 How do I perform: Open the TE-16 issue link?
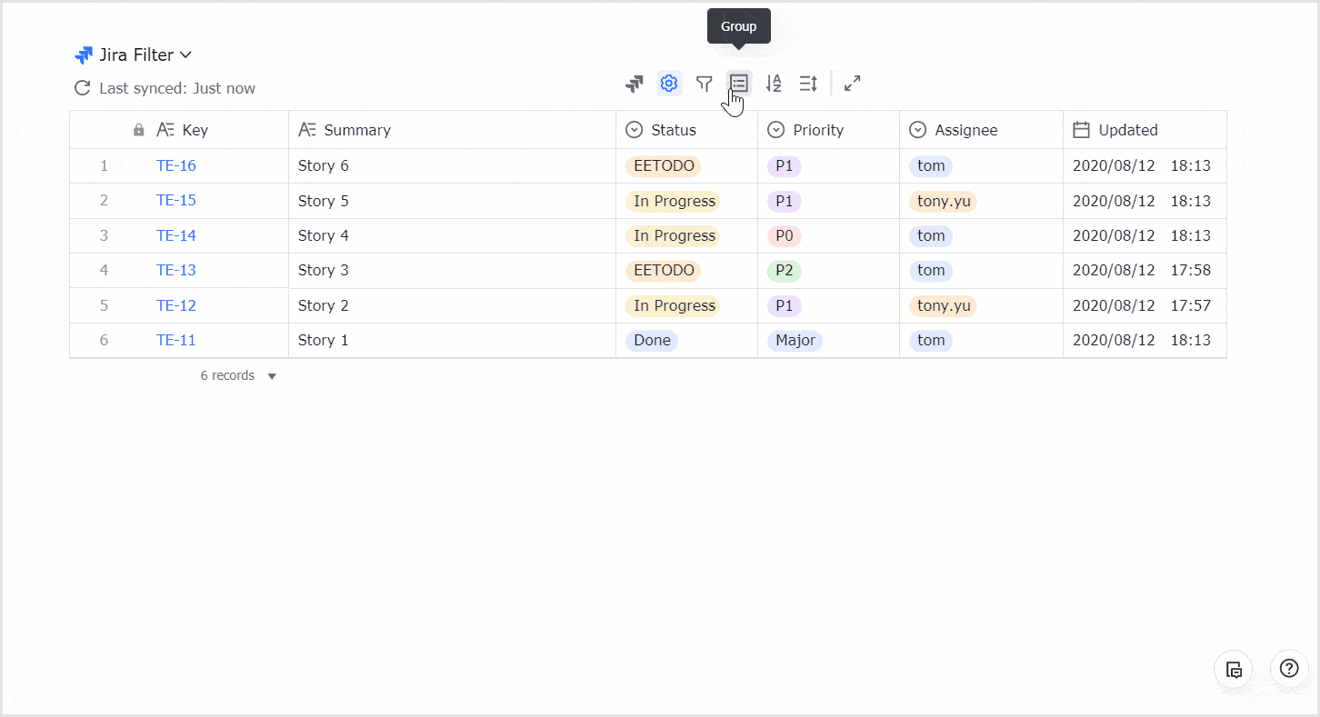click(175, 165)
